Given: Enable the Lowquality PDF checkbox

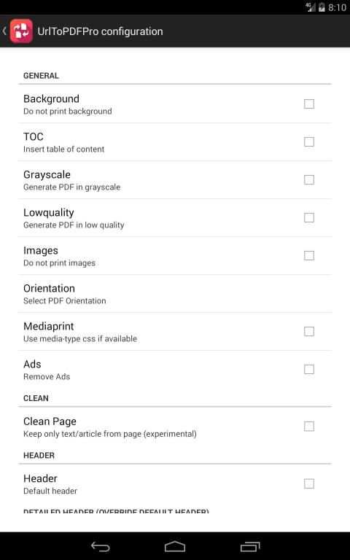Looking at the screenshot, I should [x=309, y=217].
